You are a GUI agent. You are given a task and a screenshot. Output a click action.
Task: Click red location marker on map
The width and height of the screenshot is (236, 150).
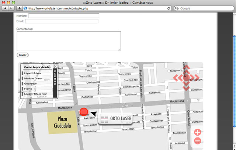pyautogui.click(x=84, y=112)
